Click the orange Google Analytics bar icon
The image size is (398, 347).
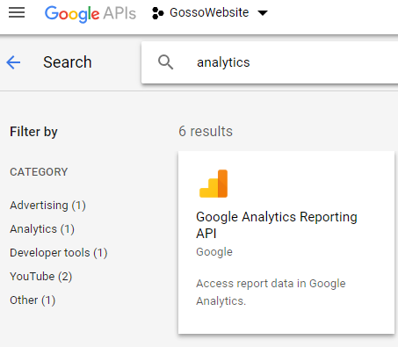[x=213, y=184]
